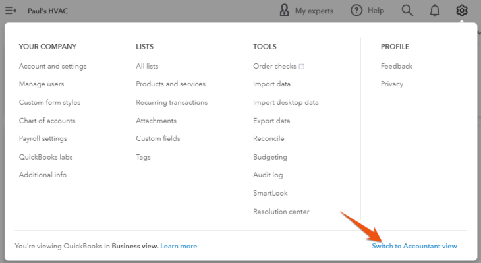
Task: Select Manage users
Action: pos(42,84)
